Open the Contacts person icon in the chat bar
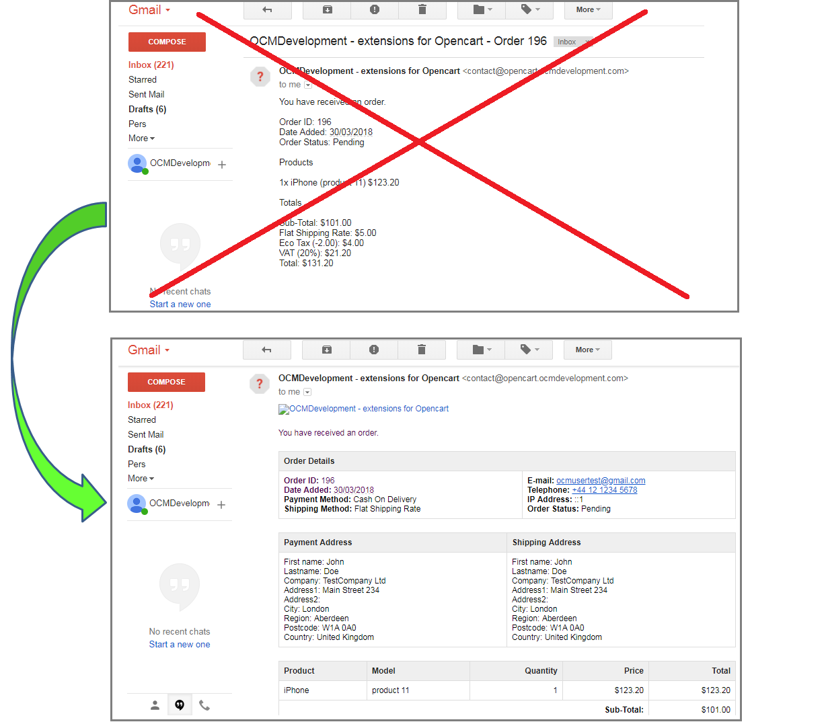The image size is (826, 722). click(x=155, y=705)
